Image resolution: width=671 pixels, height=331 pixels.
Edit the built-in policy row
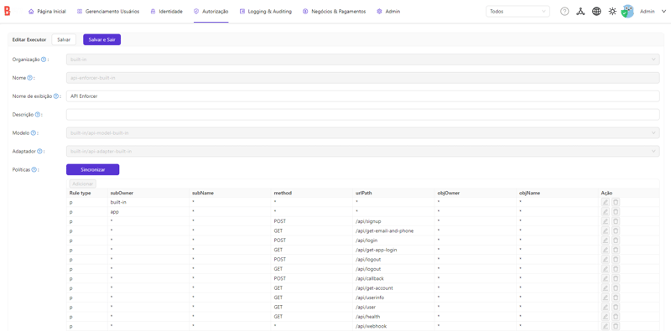pyautogui.click(x=605, y=202)
